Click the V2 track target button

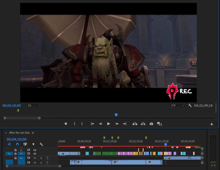[21, 150]
